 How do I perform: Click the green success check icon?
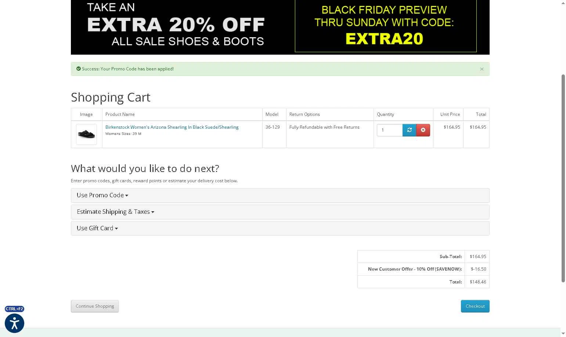click(x=78, y=69)
